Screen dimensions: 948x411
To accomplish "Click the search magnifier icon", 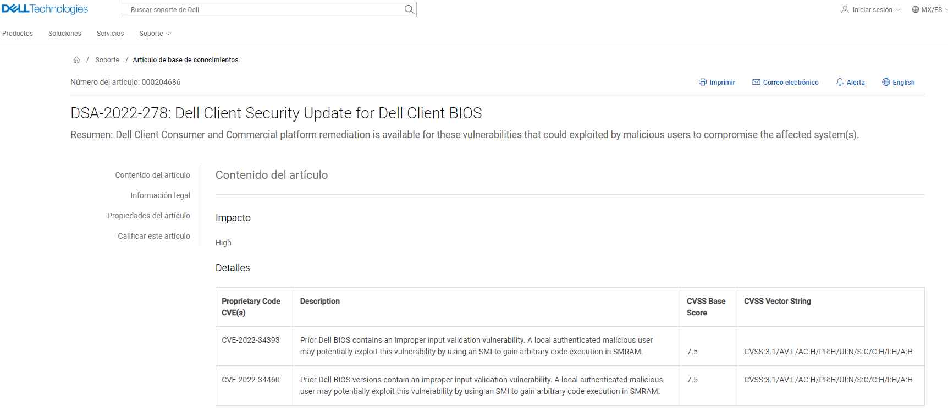I will [409, 9].
